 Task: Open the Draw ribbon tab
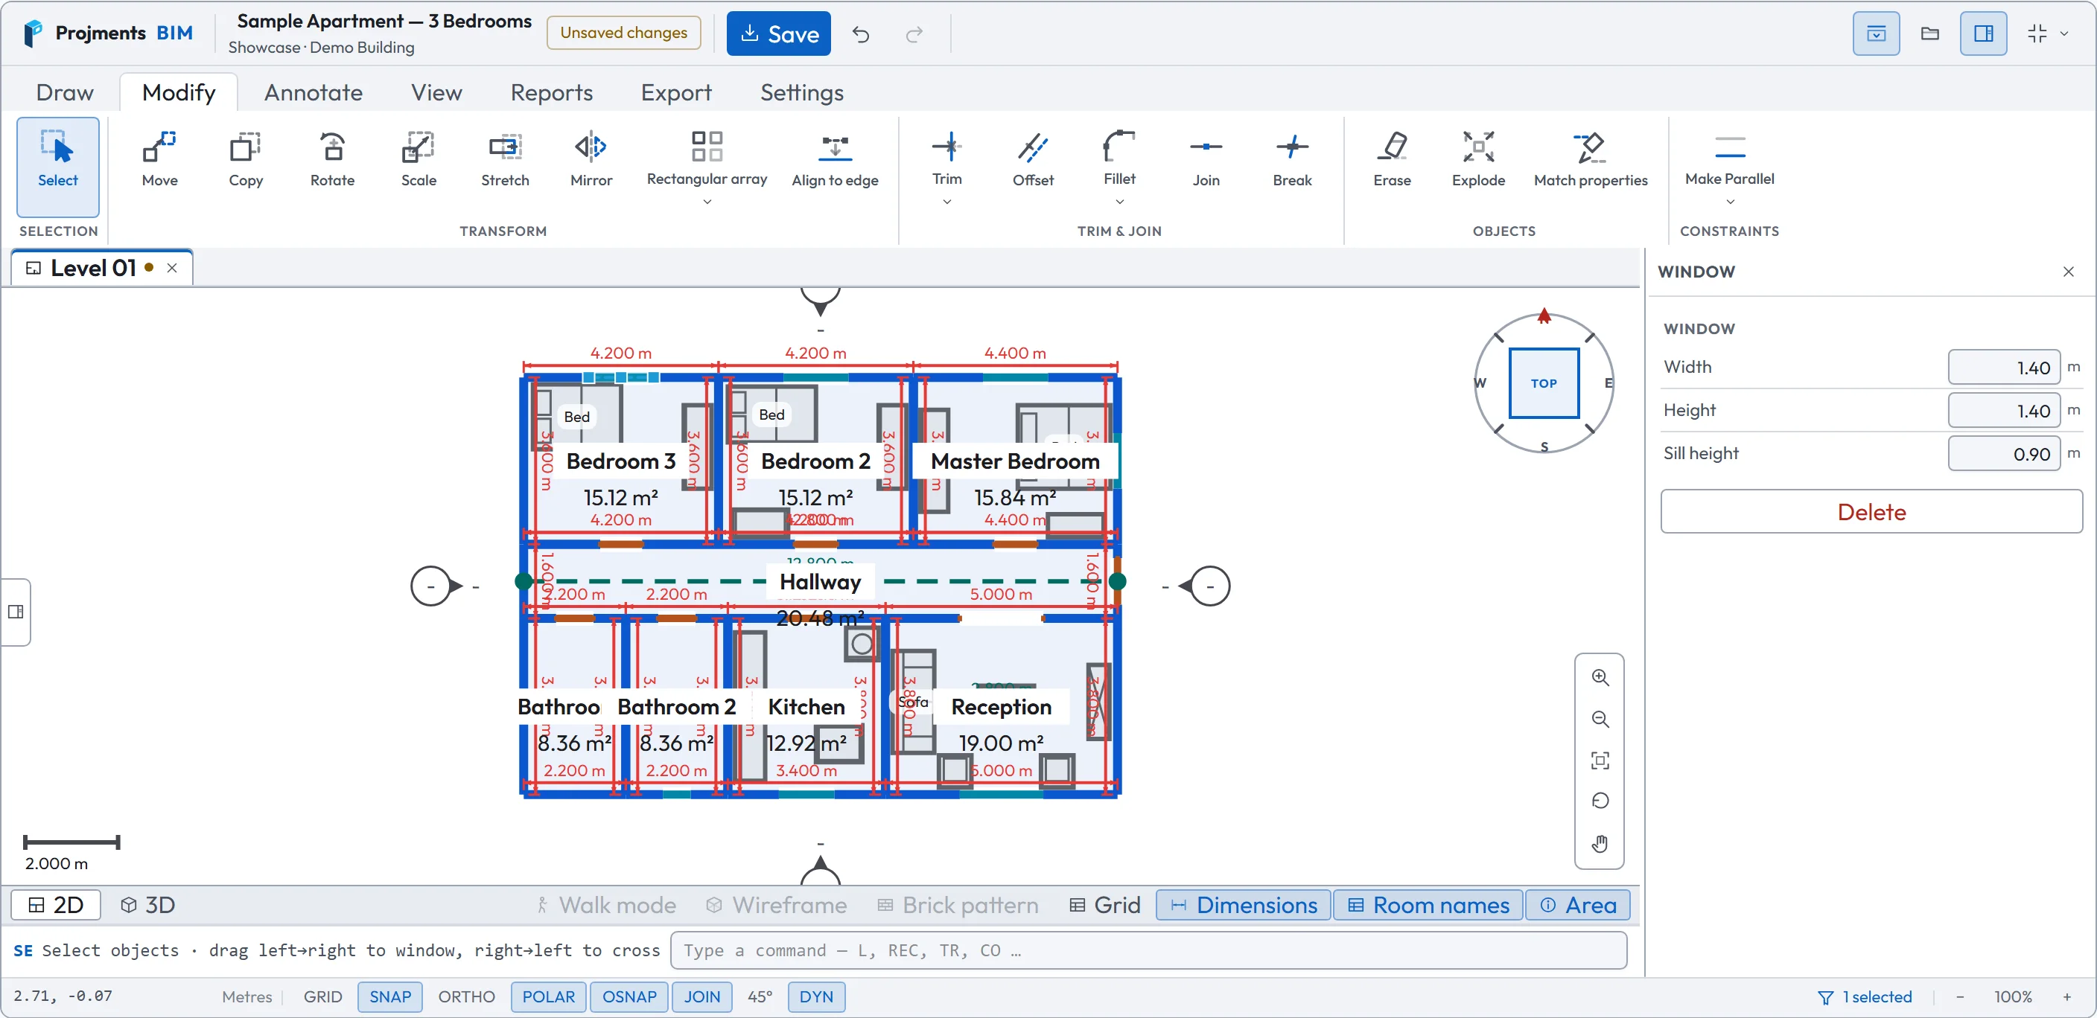pos(65,93)
